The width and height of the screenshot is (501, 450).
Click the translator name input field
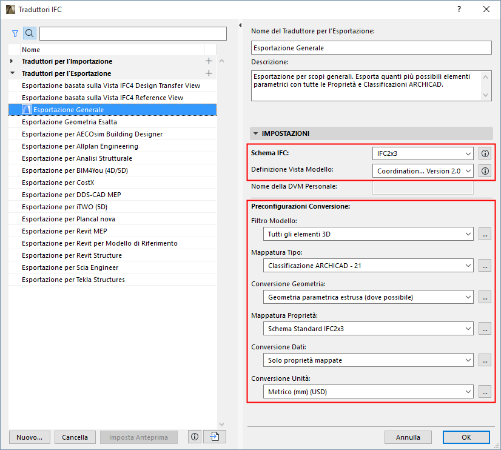(371, 48)
